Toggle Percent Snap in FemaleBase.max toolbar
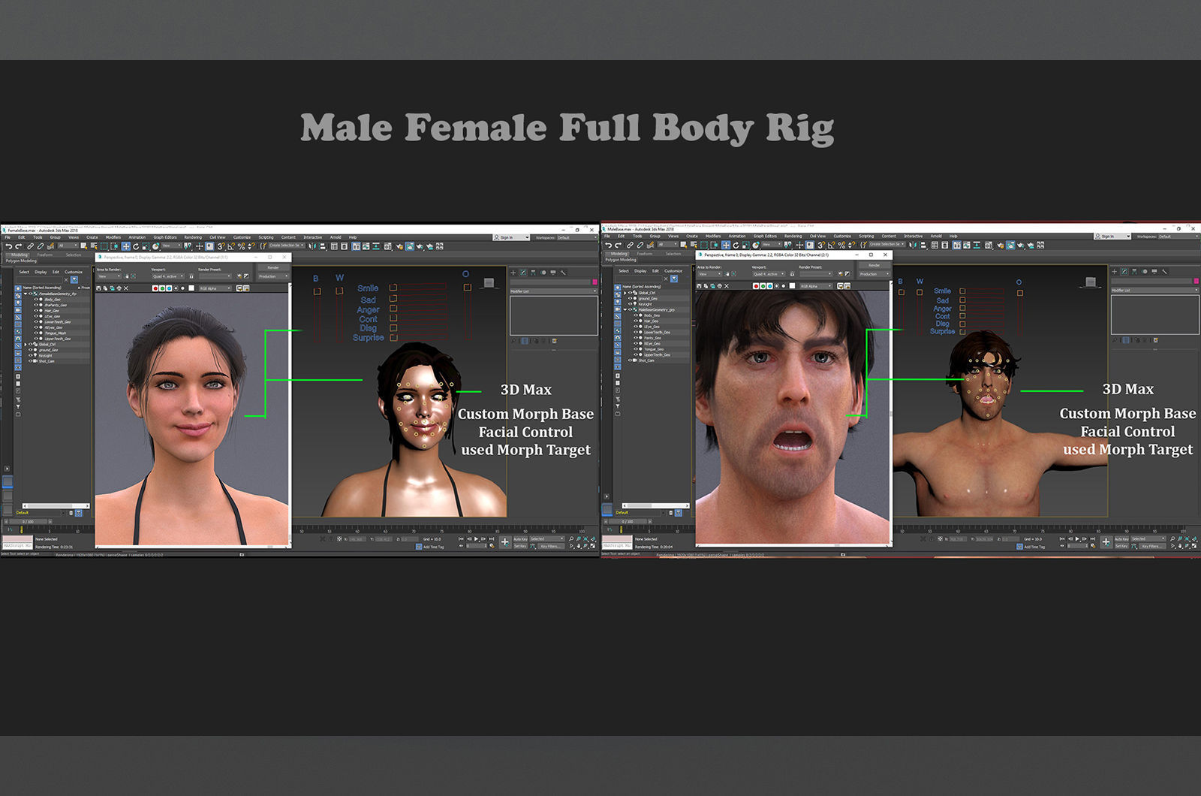Viewport: 1201px width, 796px height. (x=241, y=246)
